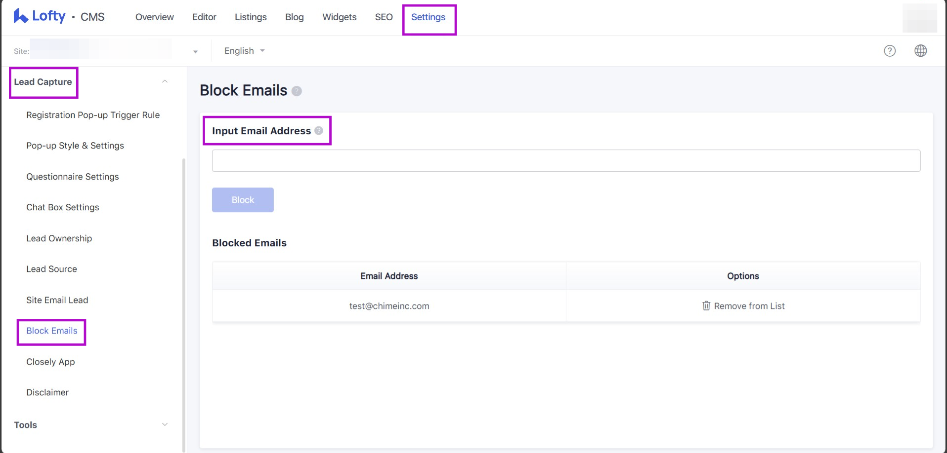Select Lead Ownership in sidebar
The width and height of the screenshot is (947, 453).
[x=59, y=238]
